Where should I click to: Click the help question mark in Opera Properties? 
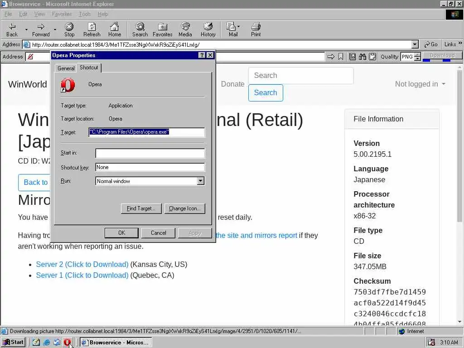pyautogui.click(x=202, y=55)
